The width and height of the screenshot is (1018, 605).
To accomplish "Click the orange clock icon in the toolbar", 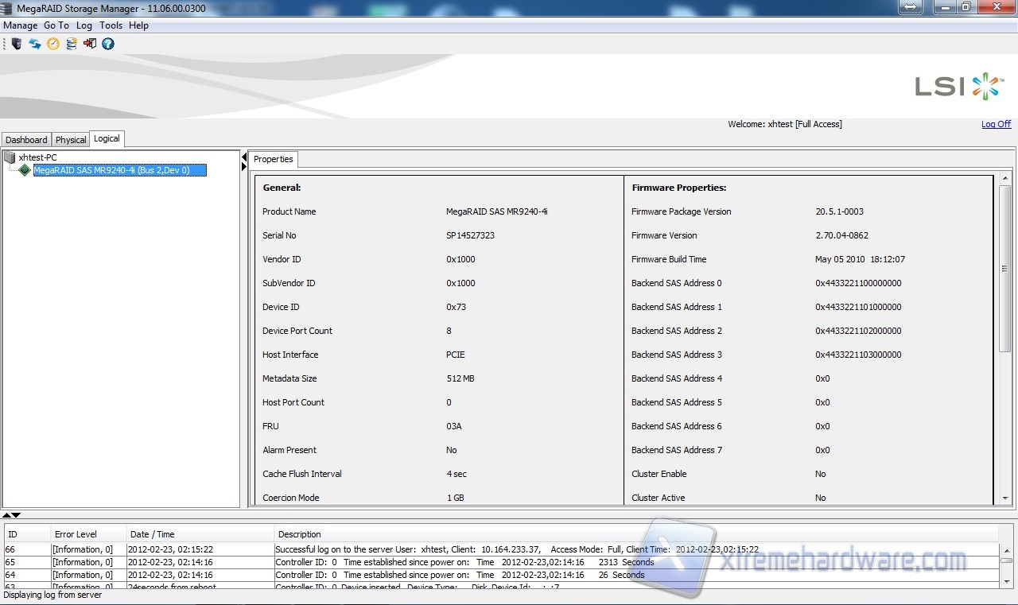I will [53, 44].
